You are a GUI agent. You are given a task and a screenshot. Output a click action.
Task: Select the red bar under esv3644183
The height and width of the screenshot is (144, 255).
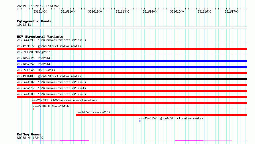point(132,97)
